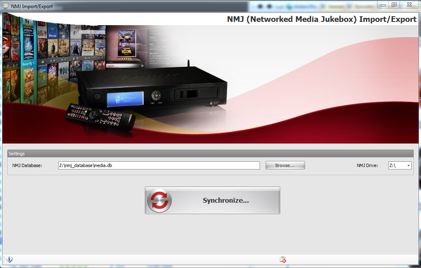
Task: Click the clipboard error icon in status bar
Action: [283, 259]
